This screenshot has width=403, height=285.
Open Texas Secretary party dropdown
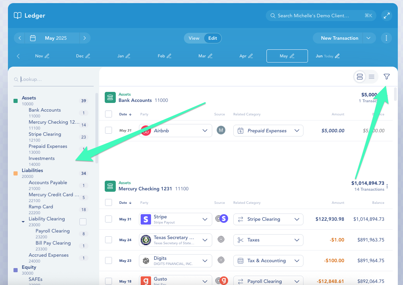click(x=205, y=240)
